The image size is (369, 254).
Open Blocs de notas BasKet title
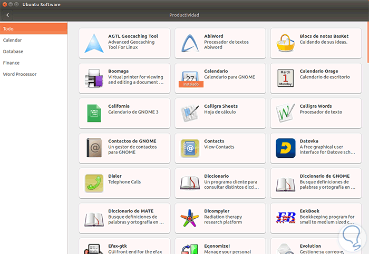(x=324, y=36)
